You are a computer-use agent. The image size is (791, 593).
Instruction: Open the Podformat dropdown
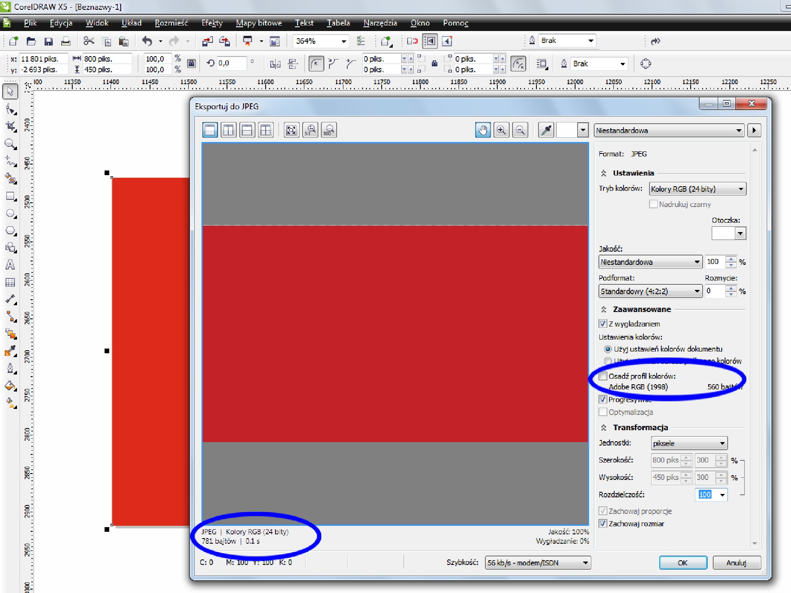650,291
